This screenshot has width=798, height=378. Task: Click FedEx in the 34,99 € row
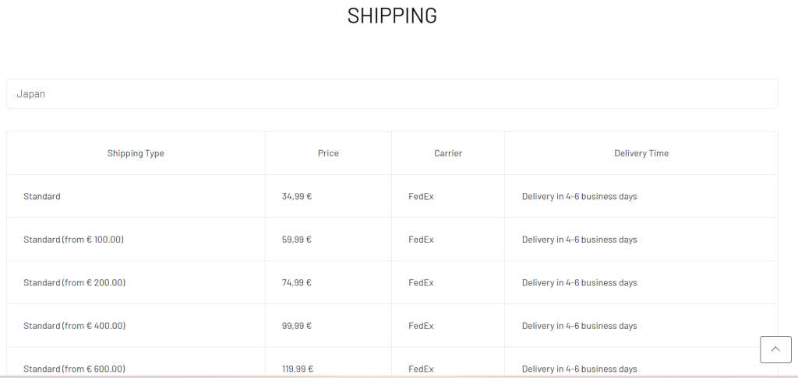point(421,196)
